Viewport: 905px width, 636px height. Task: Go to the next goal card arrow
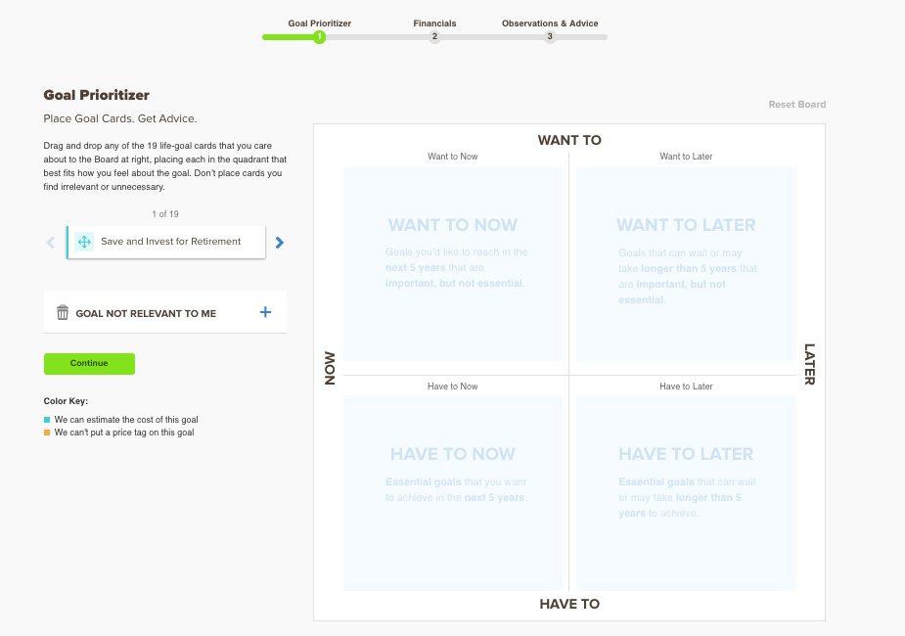pyautogui.click(x=280, y=243)
